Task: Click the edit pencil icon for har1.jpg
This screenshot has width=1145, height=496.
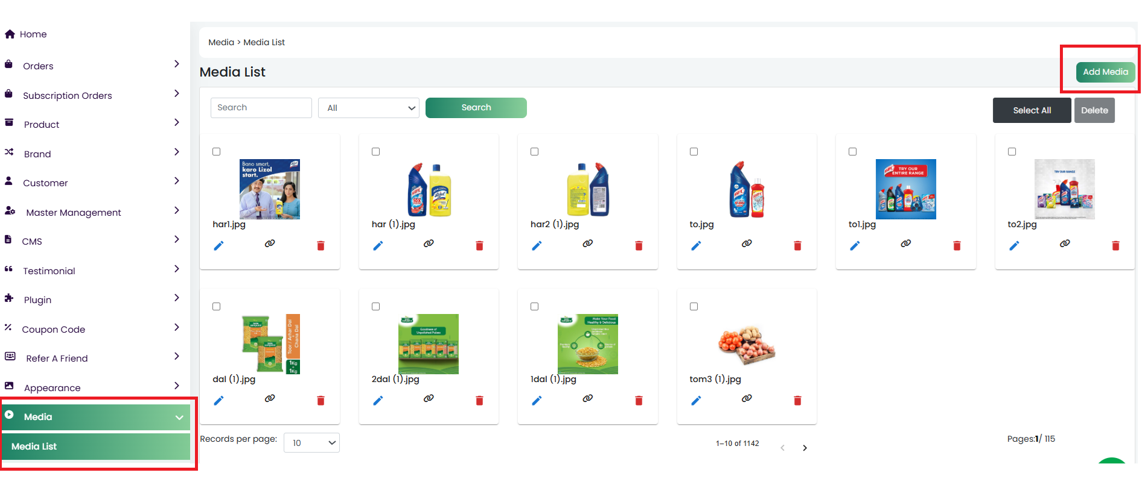Action: [x=218, y=245]
